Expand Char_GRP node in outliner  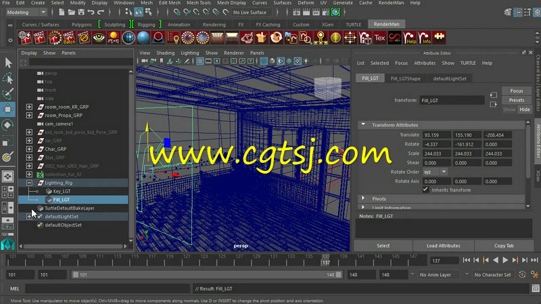point(29,149)
